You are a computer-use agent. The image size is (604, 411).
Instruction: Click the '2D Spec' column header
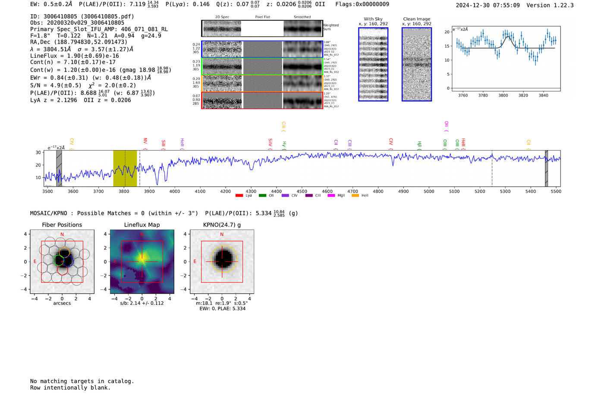222,17
